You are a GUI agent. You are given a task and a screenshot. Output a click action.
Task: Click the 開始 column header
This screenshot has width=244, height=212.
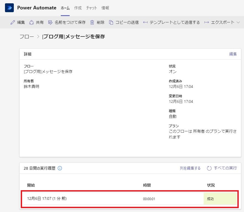[31, 185]
